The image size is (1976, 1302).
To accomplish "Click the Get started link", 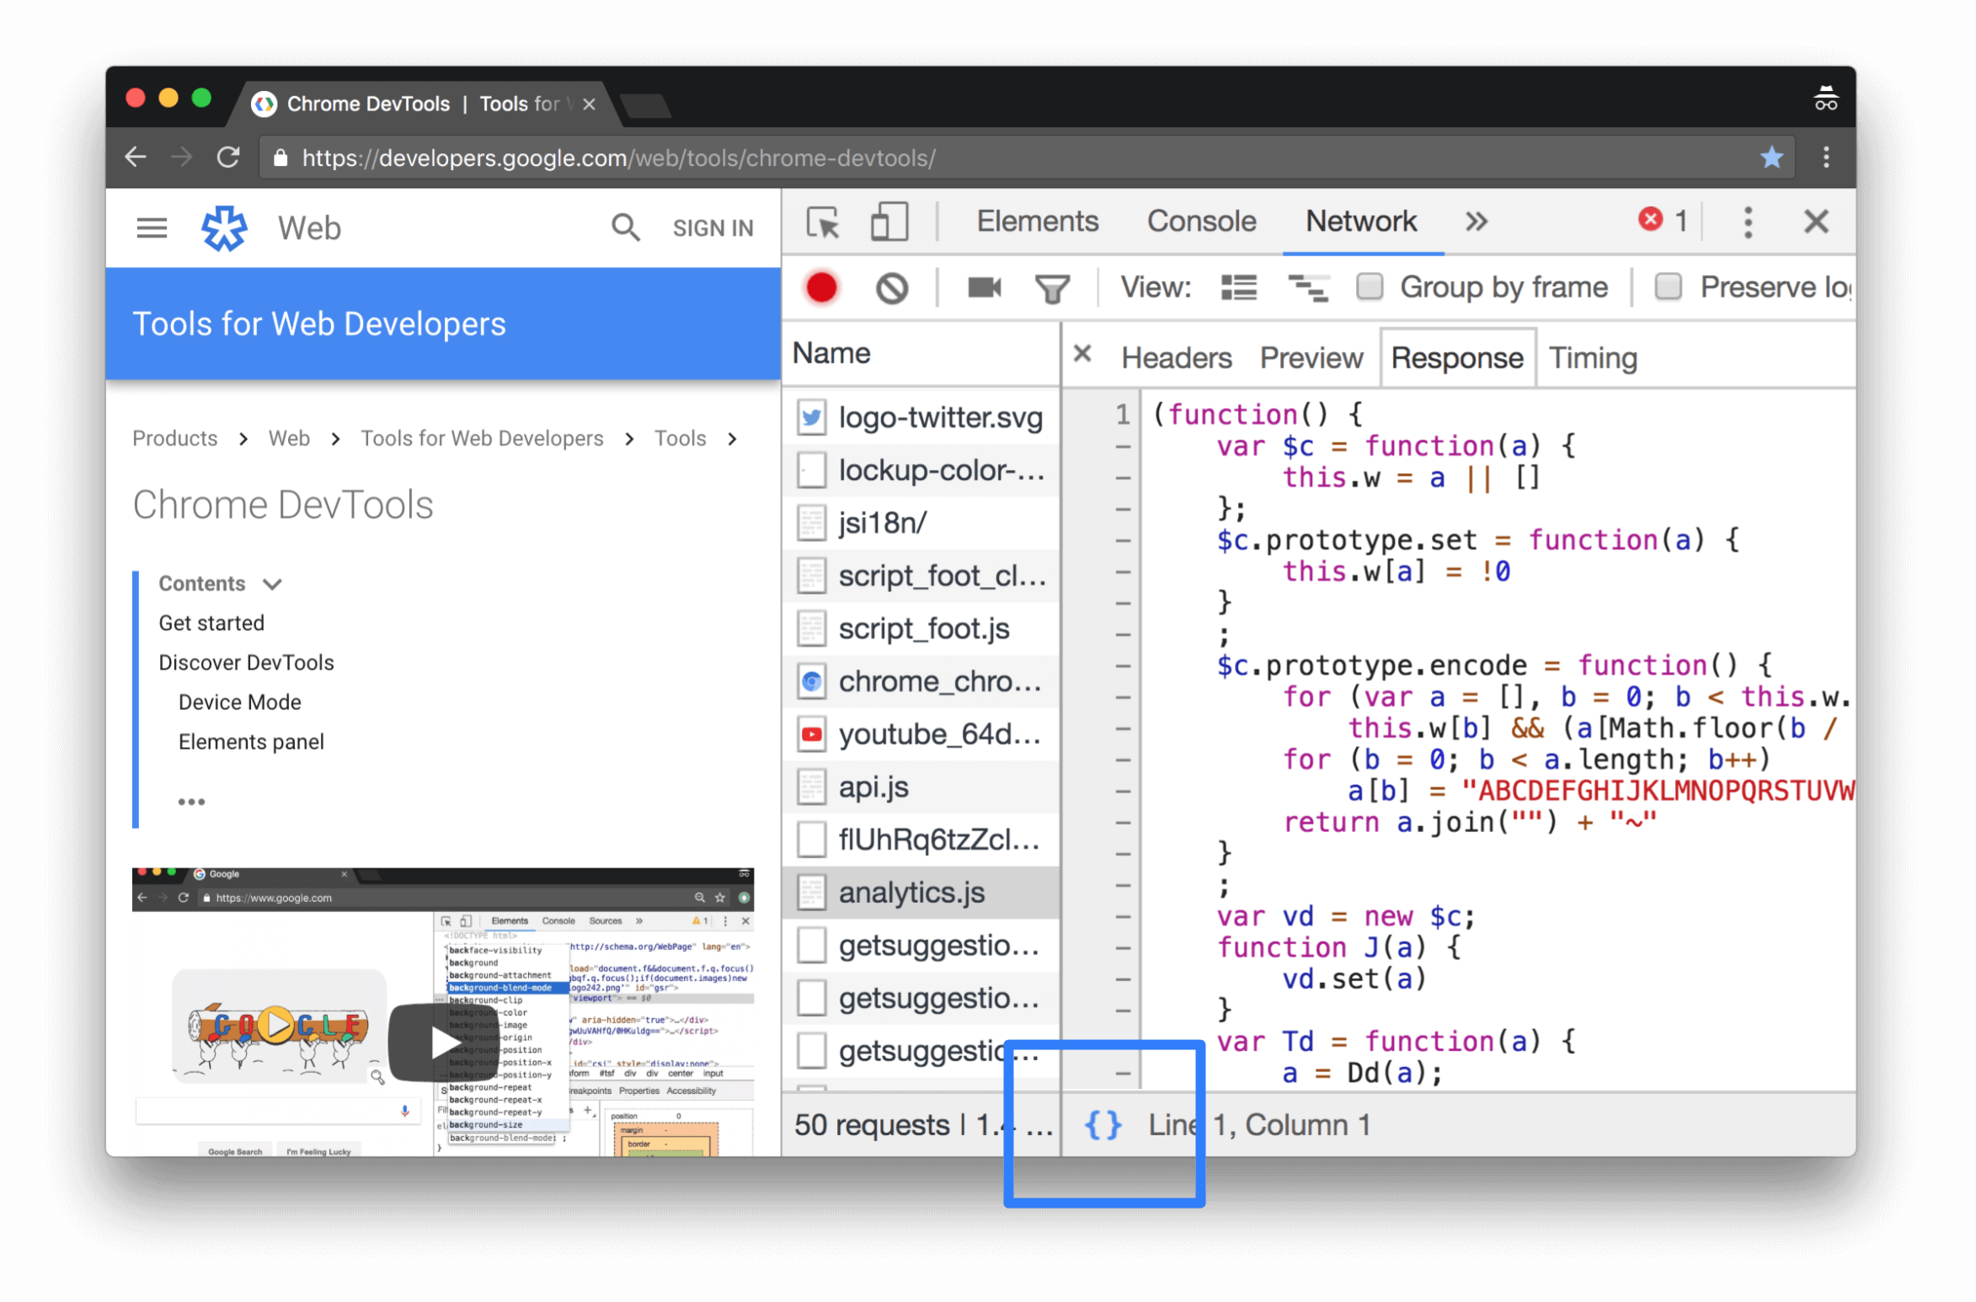I will [211, 622].
